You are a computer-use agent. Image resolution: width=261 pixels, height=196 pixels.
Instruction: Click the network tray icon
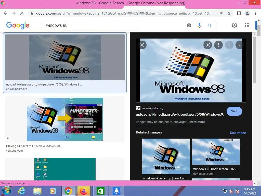click(x=225, y=191)
